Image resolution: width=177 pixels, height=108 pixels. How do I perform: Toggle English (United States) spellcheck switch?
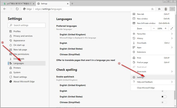click(x=164, y=97)
